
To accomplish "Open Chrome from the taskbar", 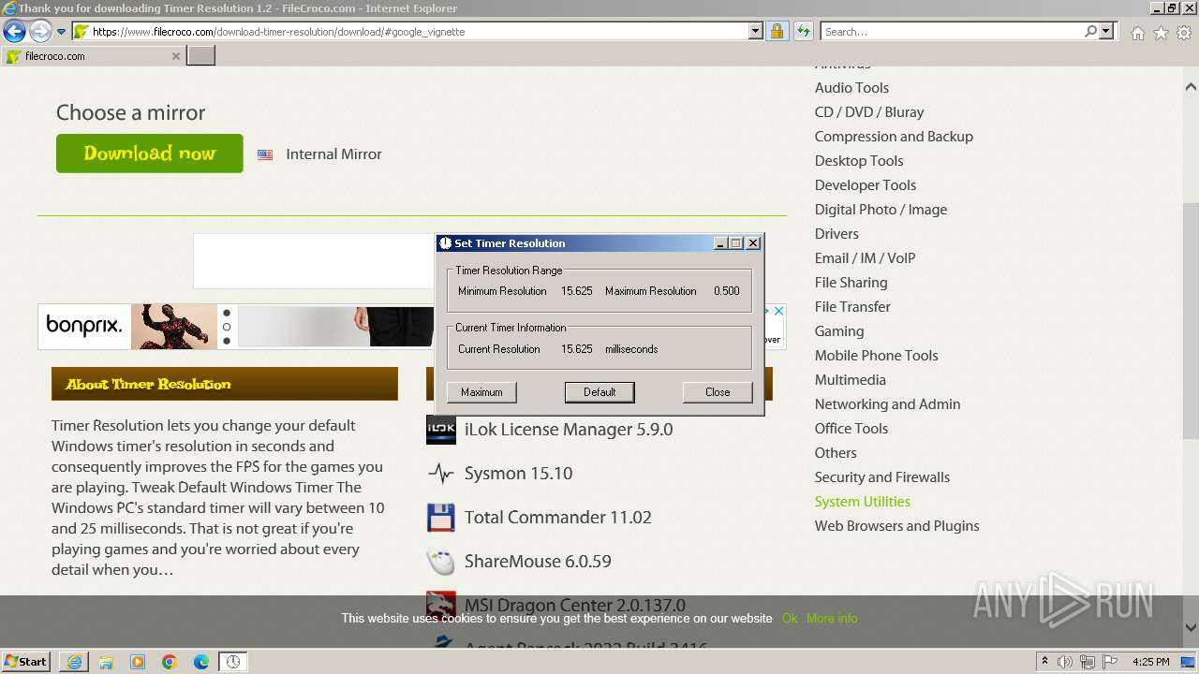I will [170, 662].
